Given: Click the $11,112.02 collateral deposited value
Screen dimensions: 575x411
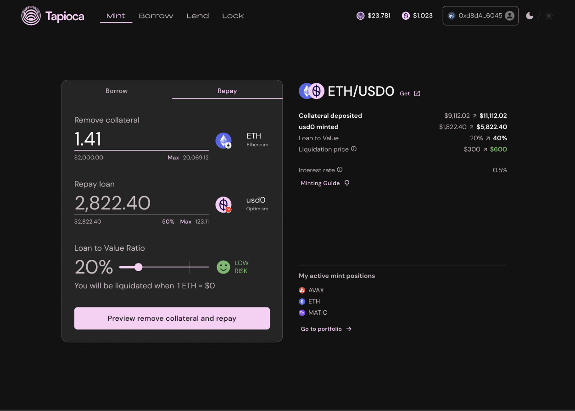Looking at the screenshot, I should 493,115.
